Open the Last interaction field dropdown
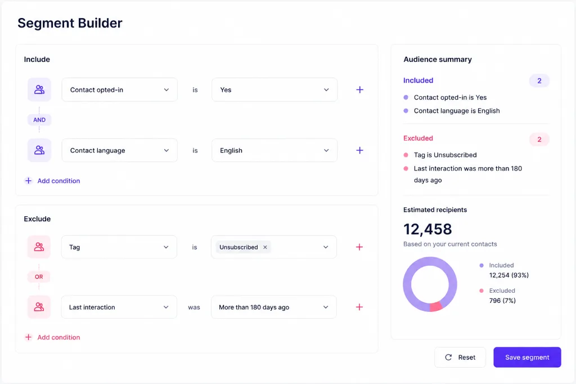This screenshot has width=576, height=384. click(x=119, y=307)
